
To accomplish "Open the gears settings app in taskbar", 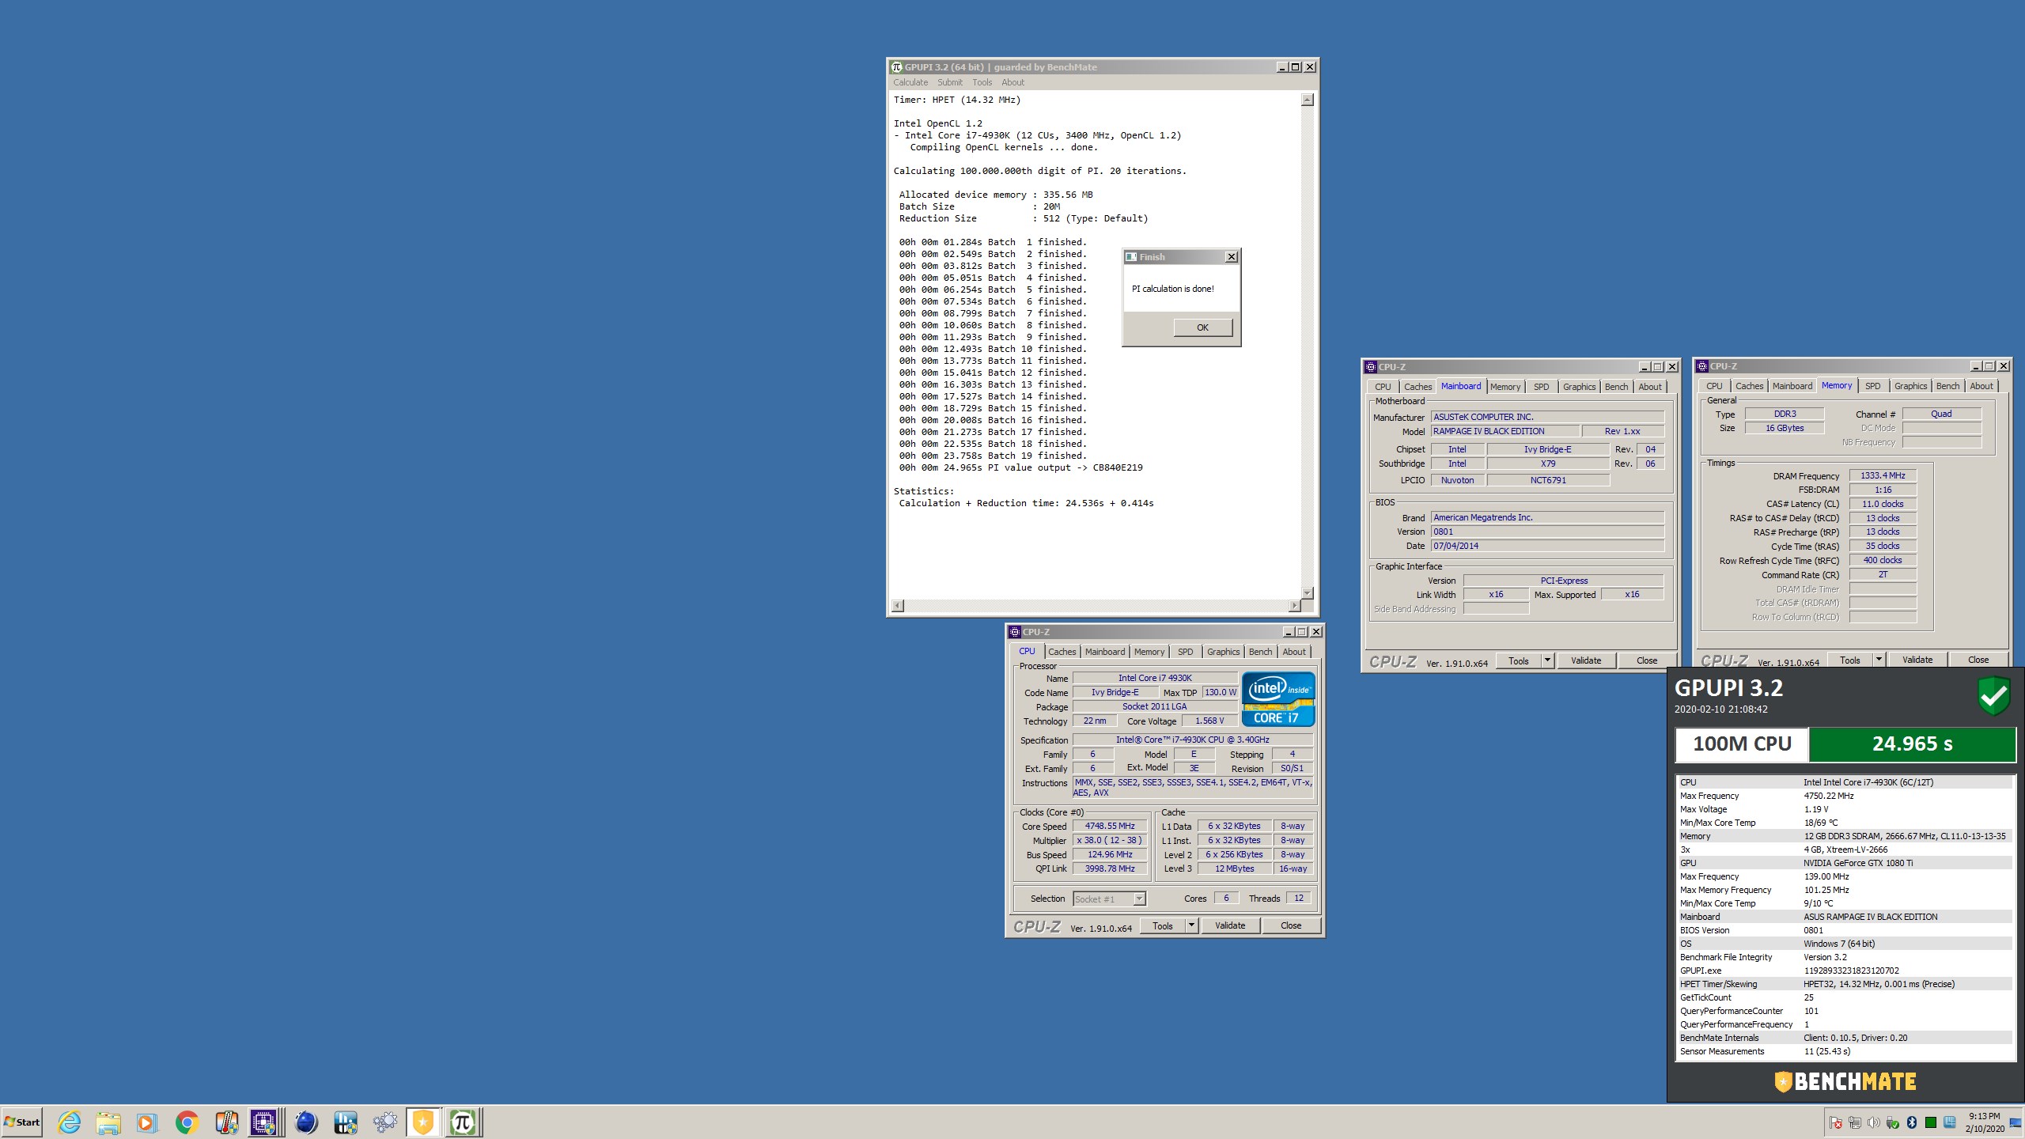I will (x=385, y=1122).
